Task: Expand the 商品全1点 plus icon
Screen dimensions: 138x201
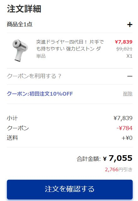Action: pyautogui.click(x=130, y=24)
